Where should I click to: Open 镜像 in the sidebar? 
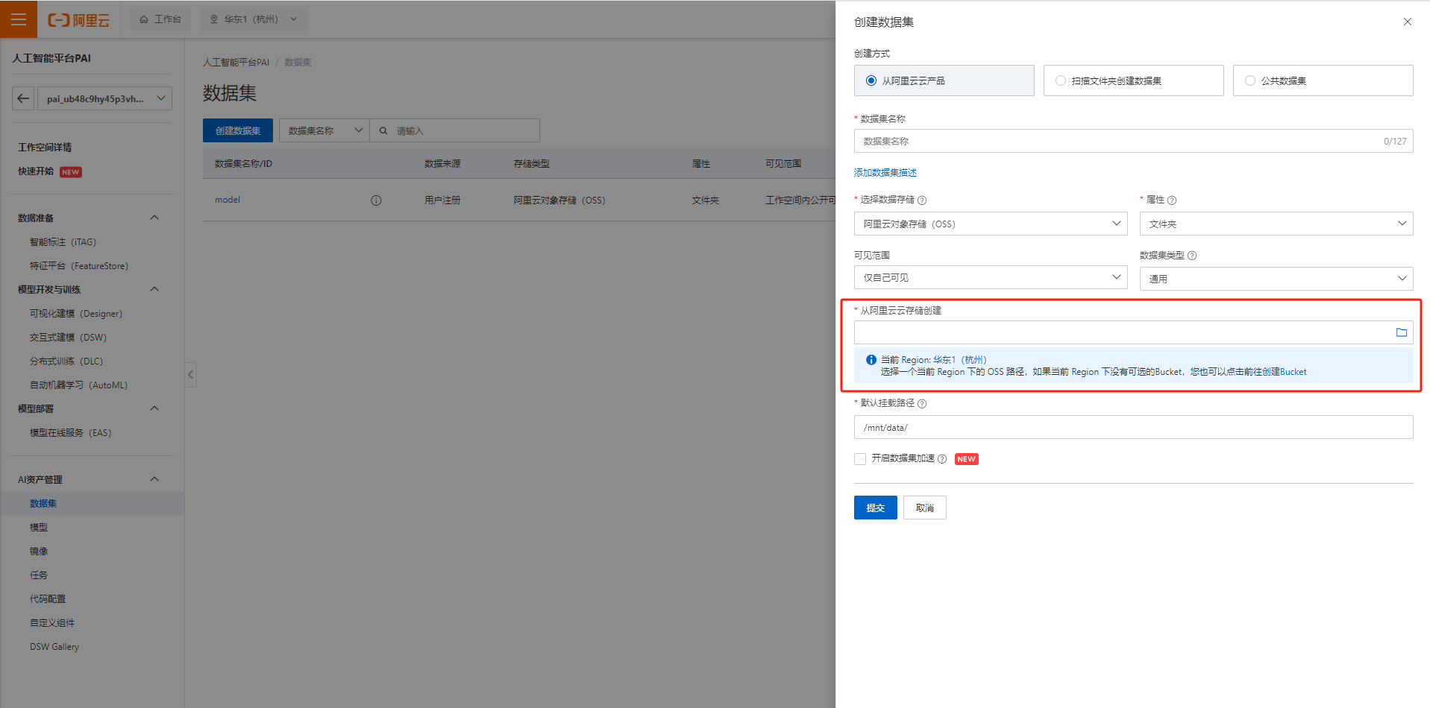(39, 551)
